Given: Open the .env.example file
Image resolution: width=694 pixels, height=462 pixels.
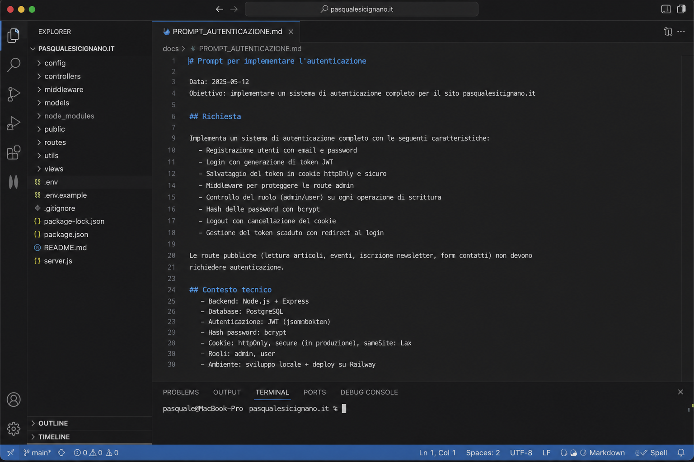Looking at the screenshot, I should coord(89,195).
